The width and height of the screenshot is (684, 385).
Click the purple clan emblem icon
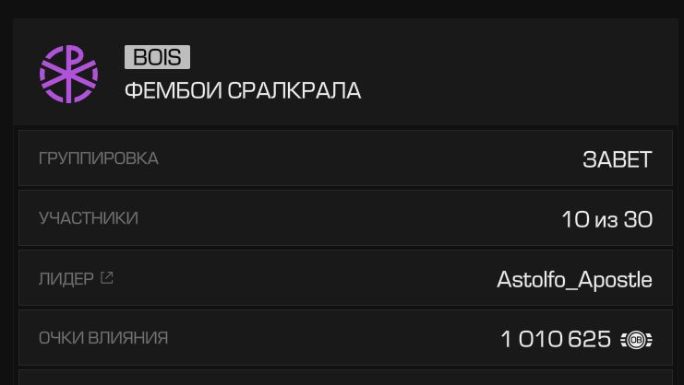(68, 74)
